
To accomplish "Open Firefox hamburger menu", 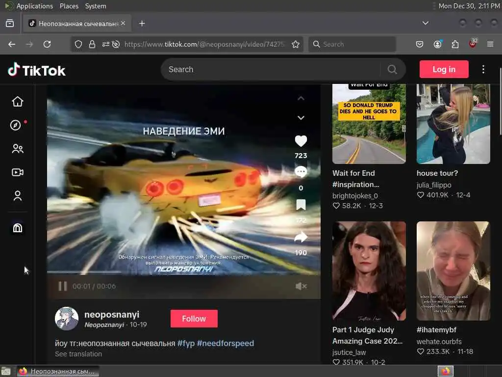I will pyautogui.click(x=490, y=44).
